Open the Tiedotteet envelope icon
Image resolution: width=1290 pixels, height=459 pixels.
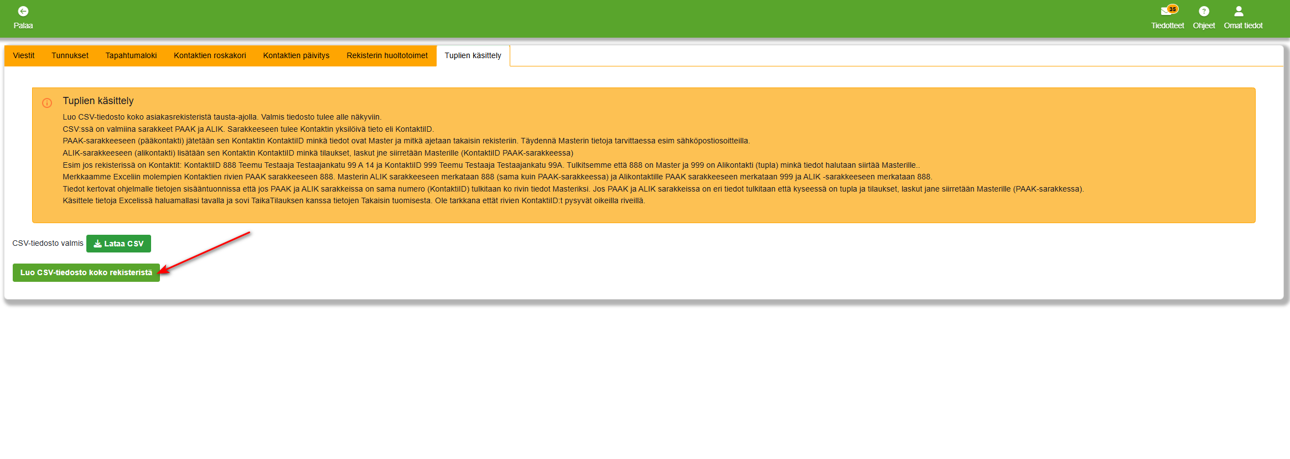coord(1165,12)
